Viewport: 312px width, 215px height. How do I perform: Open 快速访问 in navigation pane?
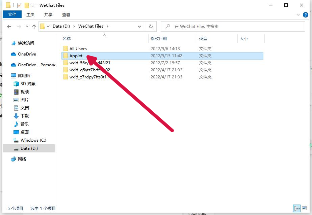[x=26, y=43]
